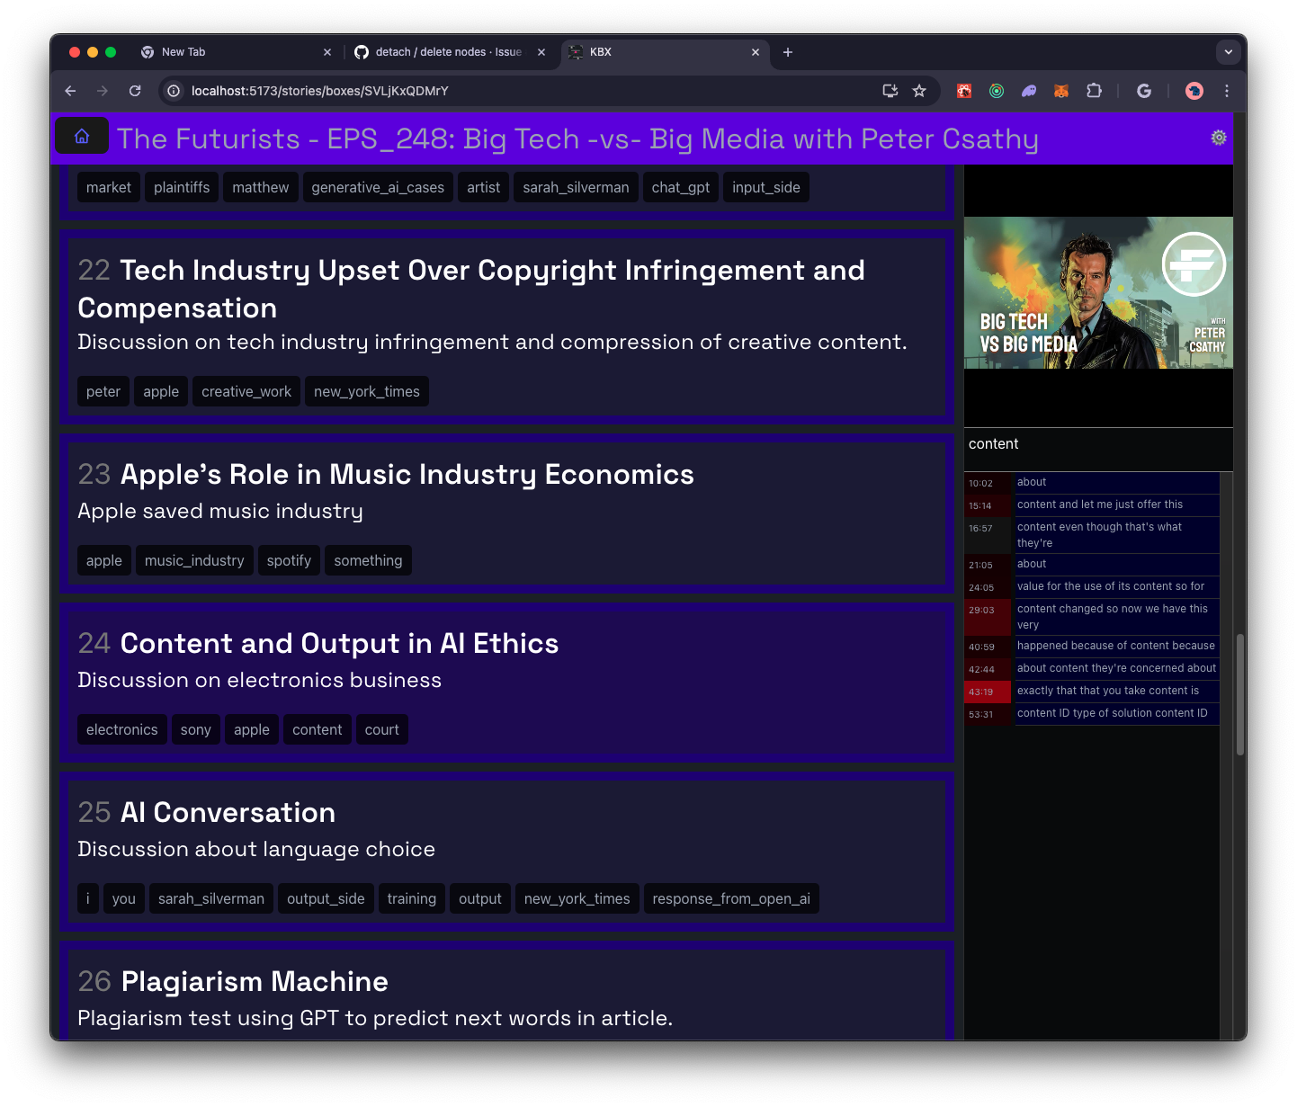Screen dimensions: 1297x1107
Task: Select the KBX browser tab
Action: click(666, 52)
